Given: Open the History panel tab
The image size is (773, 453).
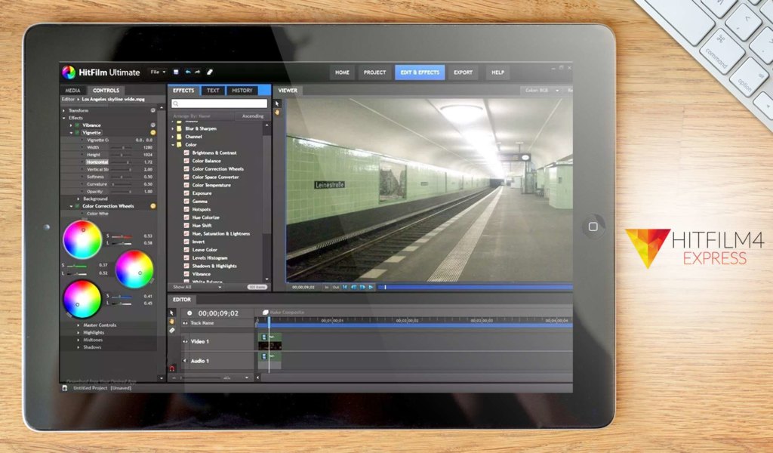Looking at the screenshot, I should click(242, 91).
